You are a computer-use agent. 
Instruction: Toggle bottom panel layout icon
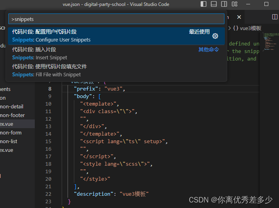coord(214,4)
